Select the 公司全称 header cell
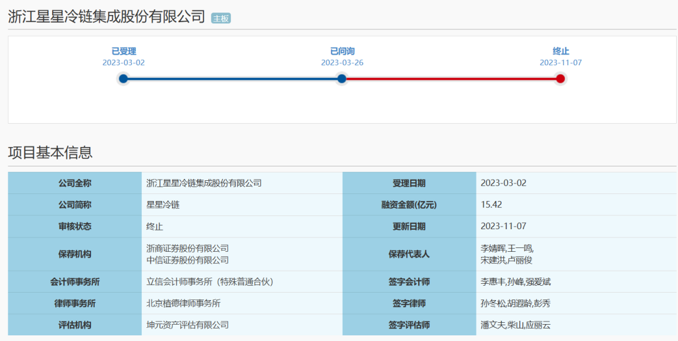 point(75,183)
